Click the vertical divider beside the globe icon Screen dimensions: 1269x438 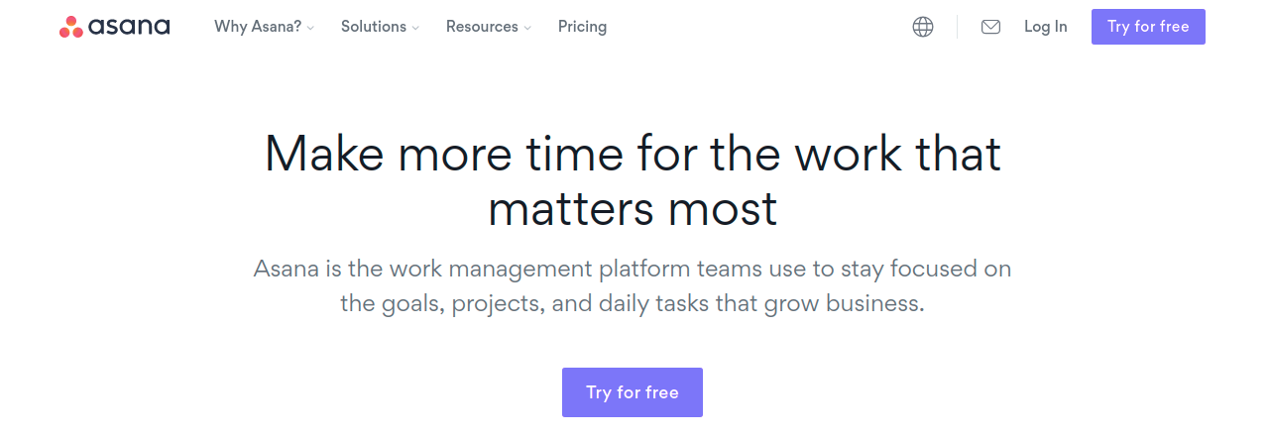tap(957, 27)
